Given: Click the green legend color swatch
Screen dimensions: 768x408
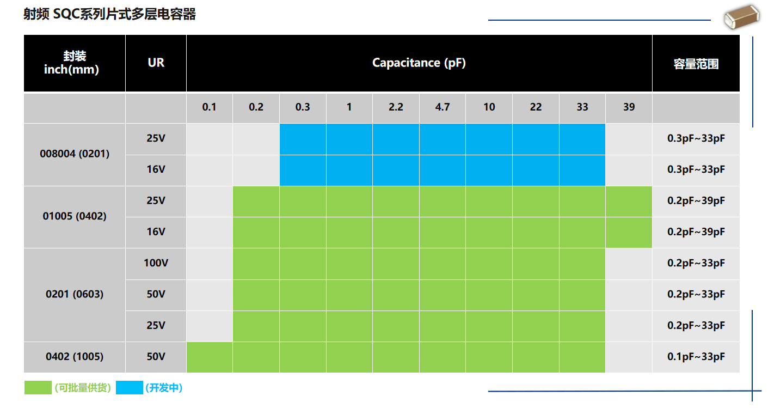Looking at the screenshot, I should point(38,387).
